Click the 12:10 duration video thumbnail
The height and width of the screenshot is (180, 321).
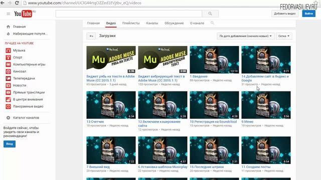(x=214, y=59)
